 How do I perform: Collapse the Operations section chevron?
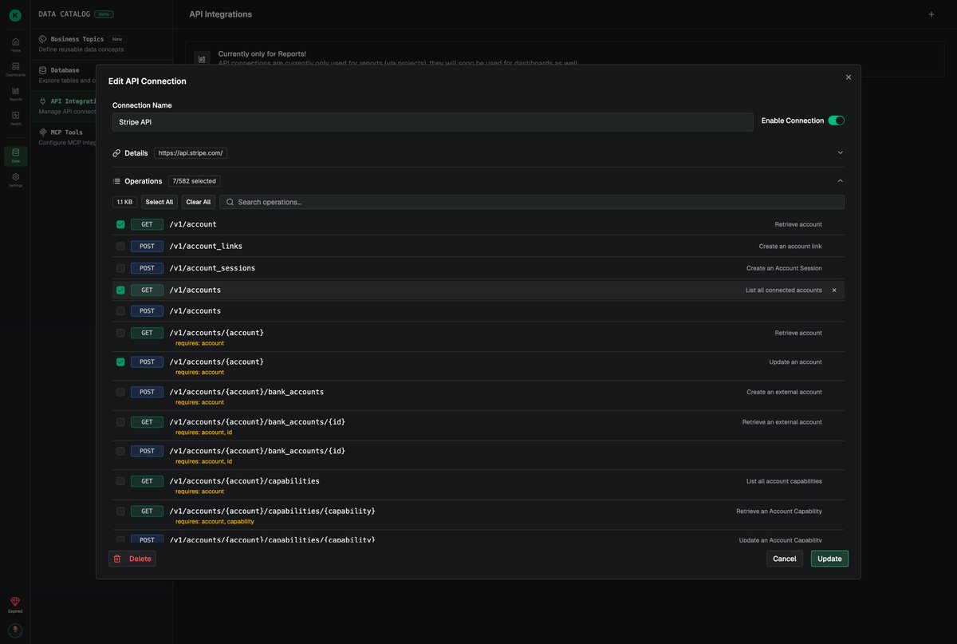[840, 181]
